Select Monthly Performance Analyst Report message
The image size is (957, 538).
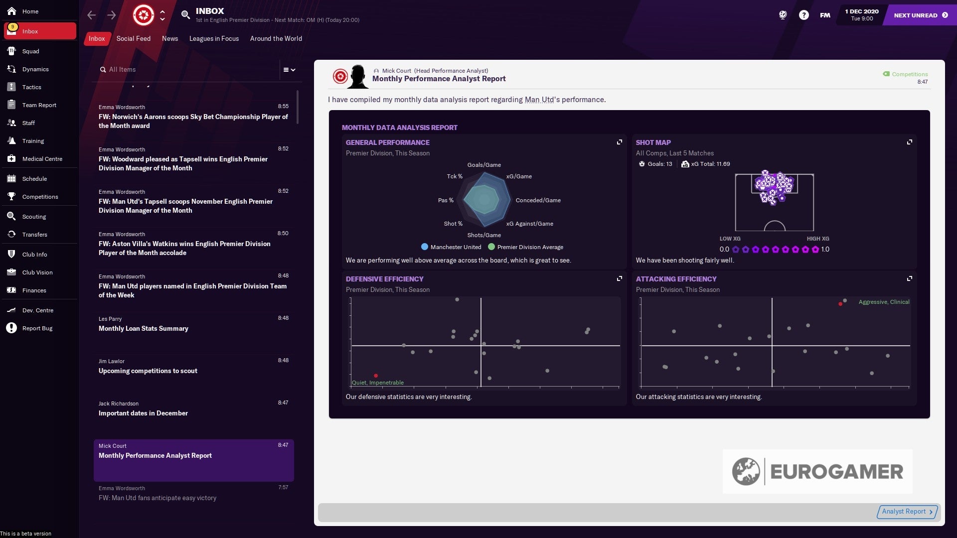[193, 460]
